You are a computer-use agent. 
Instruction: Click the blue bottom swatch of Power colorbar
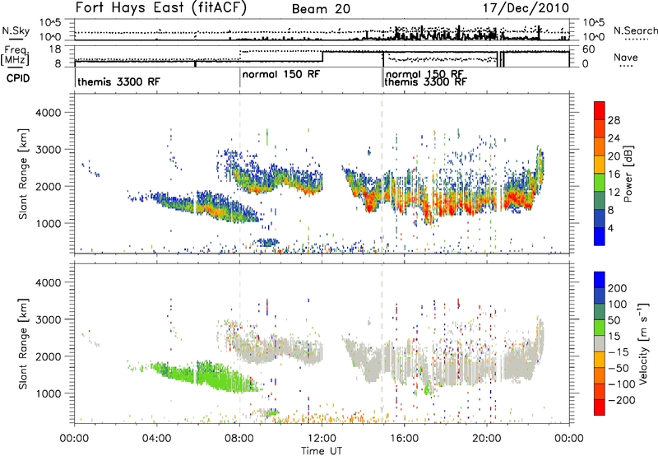click(x=600, y=236)
